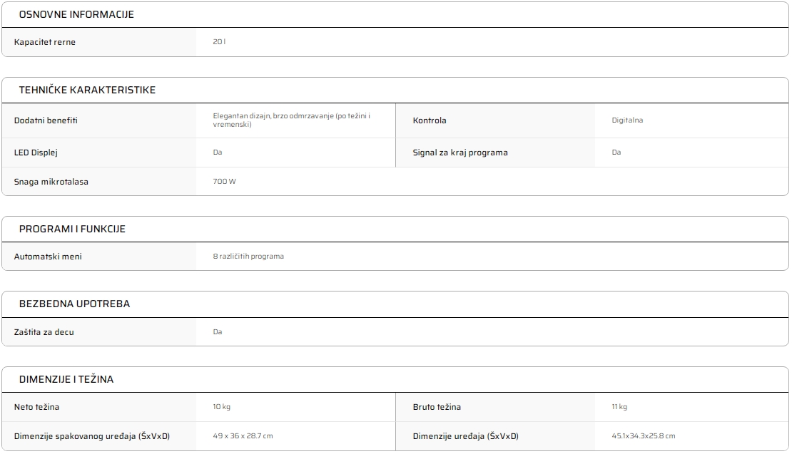Select the Snaga mikrotalasa label
Viewport: 792px width, 454px height.
pyautogui.click(x=51, y=182)
